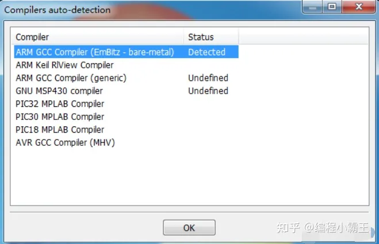Maximize the Compilers auto-detection window
Viewport: 379px width, 244px height.
(x=332, y=7)
